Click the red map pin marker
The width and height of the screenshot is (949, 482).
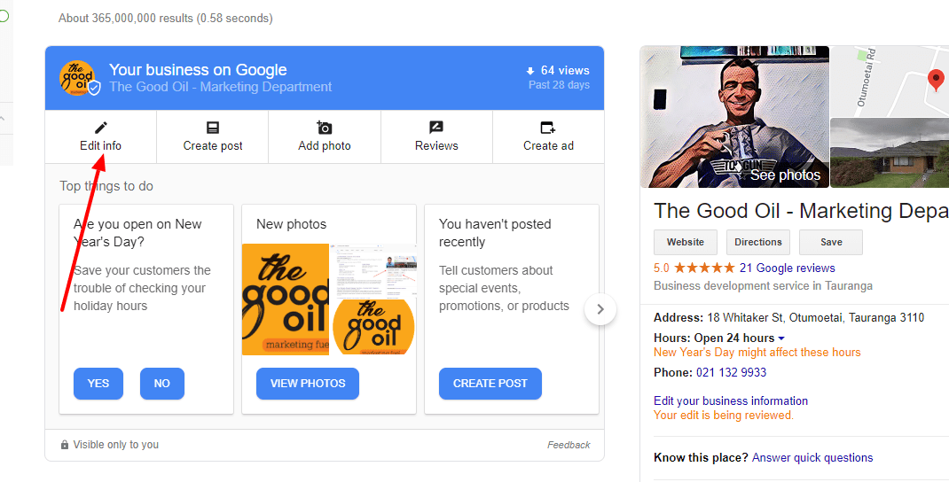click(x=936, y=80)
